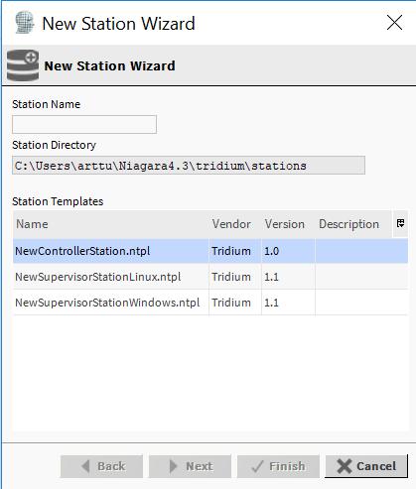
Task: Select NewSupervisorStationWindows.ntpl template
Action: (x=210, y=303)
